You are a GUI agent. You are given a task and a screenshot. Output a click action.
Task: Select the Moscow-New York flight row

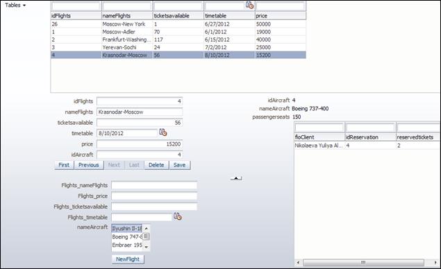(x=178, y=24)
